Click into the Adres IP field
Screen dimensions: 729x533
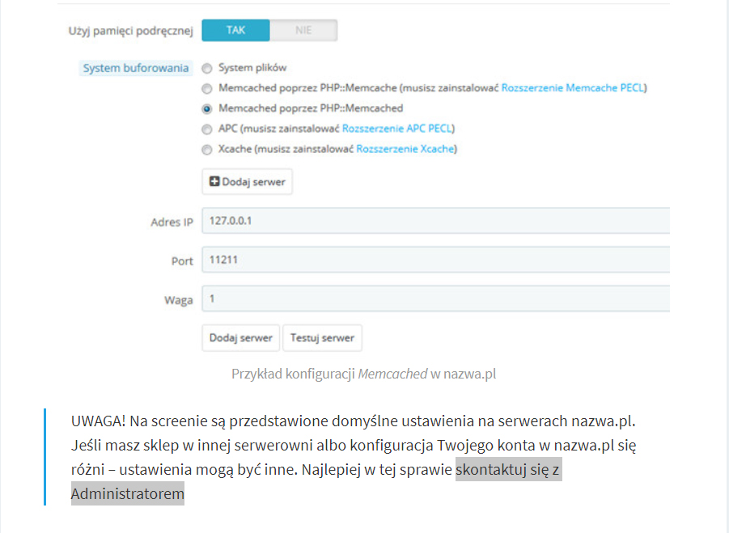[x=435, y=221]
